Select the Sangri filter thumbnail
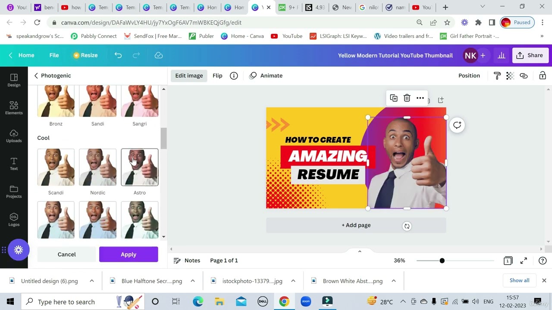This screenshot has width=552, height=310. 139,101
